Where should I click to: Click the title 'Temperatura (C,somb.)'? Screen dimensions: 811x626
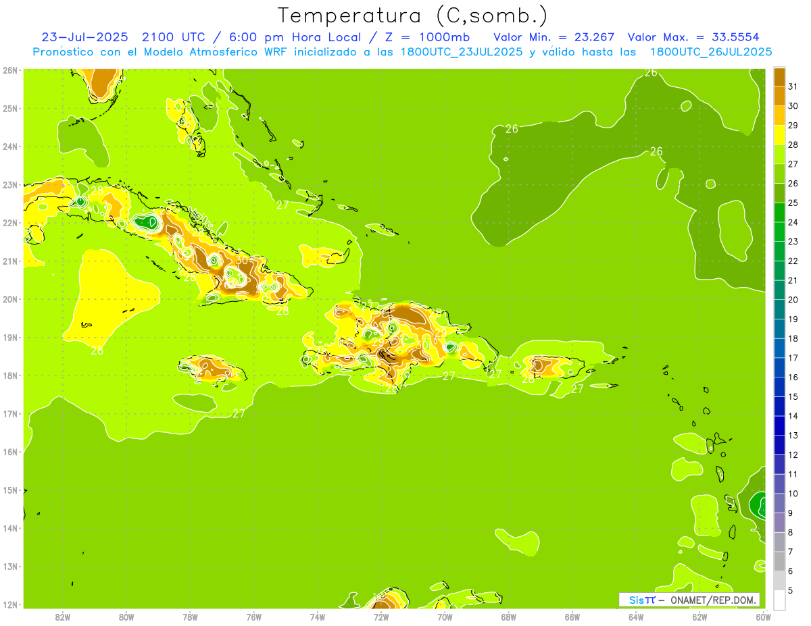point(412,16)
